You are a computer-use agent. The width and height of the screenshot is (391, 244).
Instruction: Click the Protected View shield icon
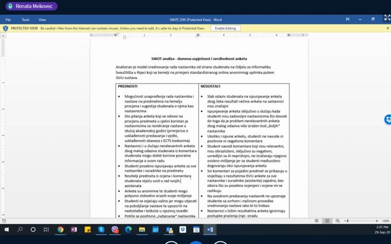(x=5, y=28)
